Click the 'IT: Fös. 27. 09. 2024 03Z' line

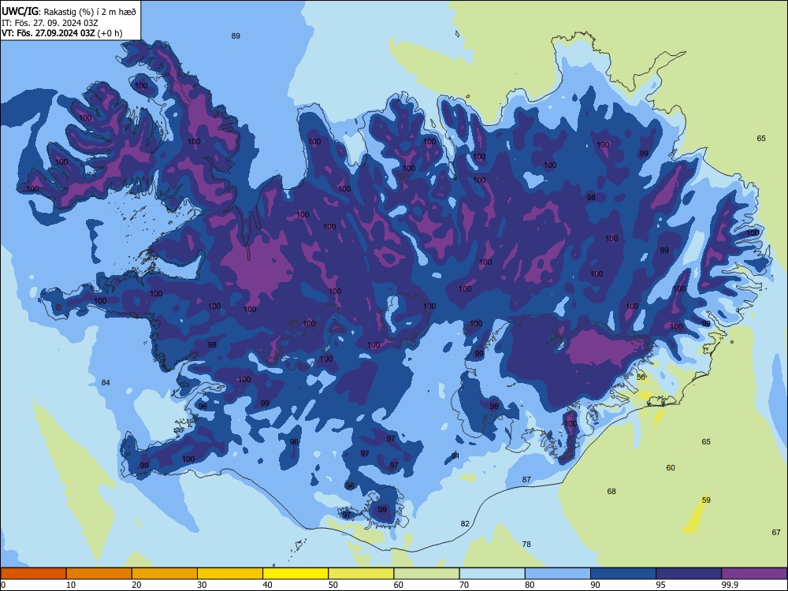click(x=50, y=23)
